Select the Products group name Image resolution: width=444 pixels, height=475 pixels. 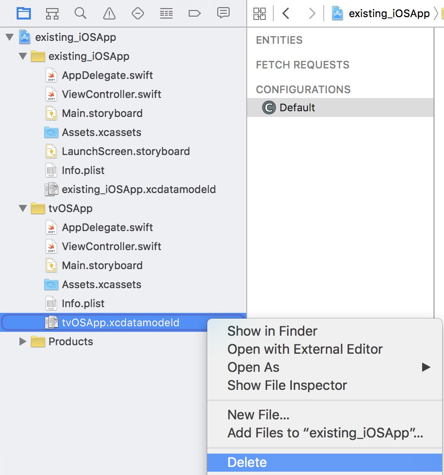(70, 342)
